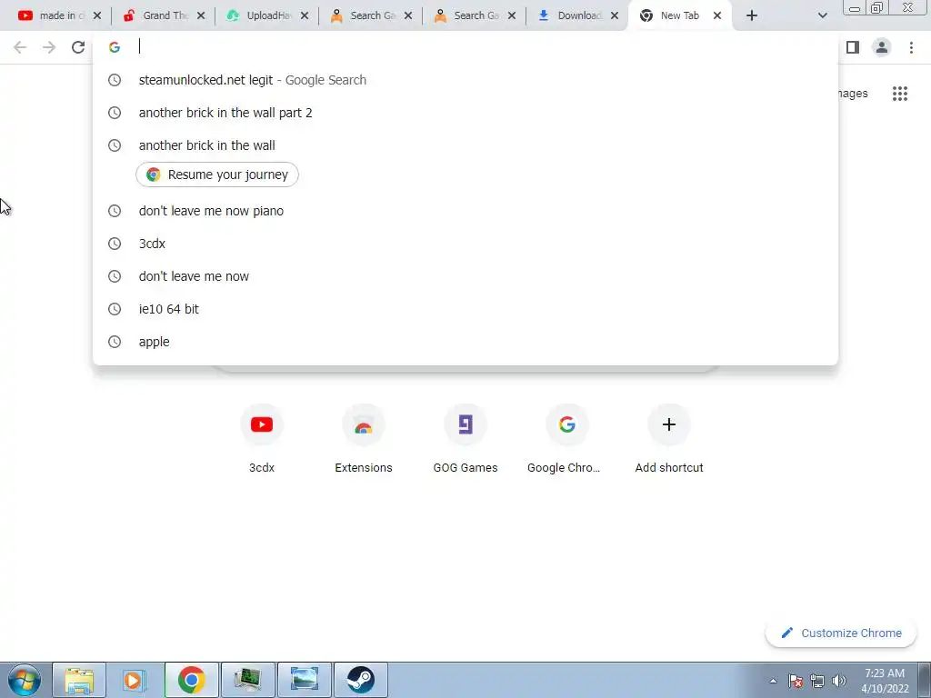
Task: Open the system monitor taskbar icon
Action: 247,680
